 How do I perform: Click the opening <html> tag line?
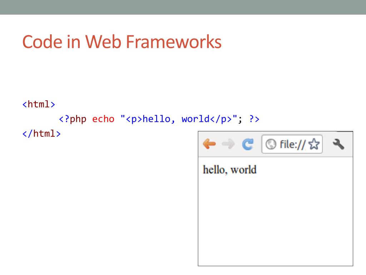pos(39,104)
